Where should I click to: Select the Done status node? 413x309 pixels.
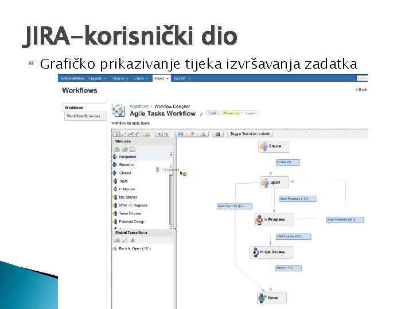point(272,298)
